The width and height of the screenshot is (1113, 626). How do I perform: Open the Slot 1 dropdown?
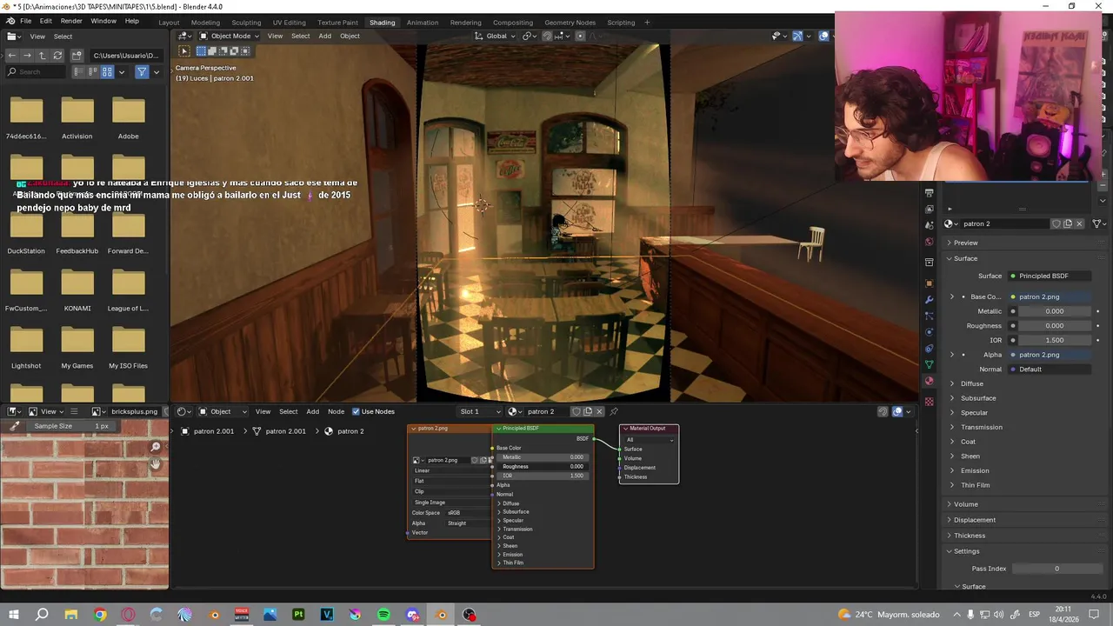[x=480, y=411]
